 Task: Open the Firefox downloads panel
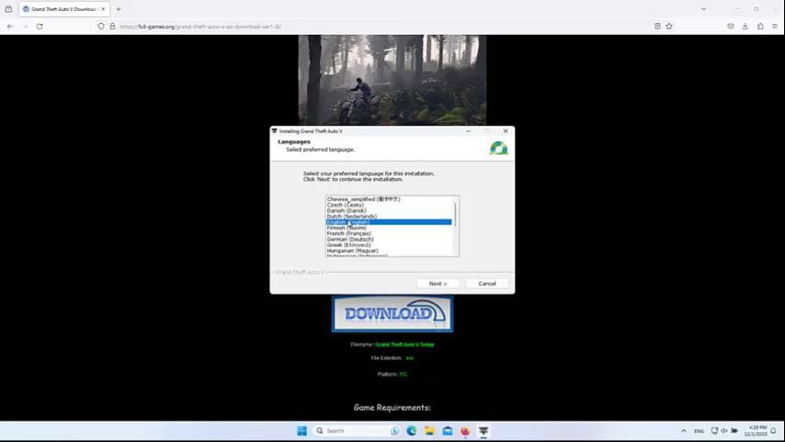point(745,27)
